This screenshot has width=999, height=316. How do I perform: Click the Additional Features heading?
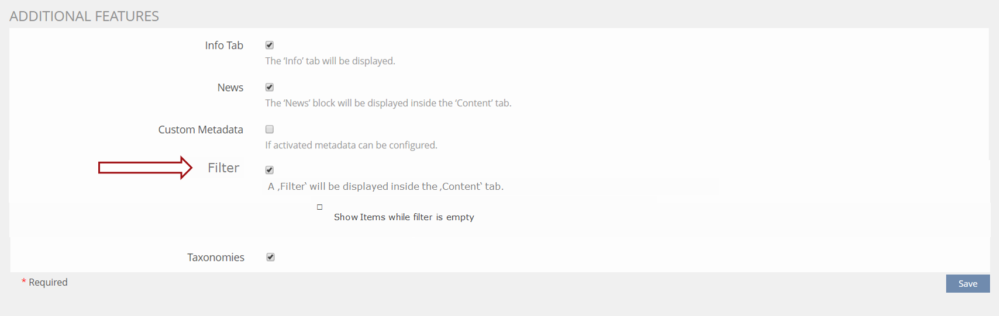click(84, 16)
